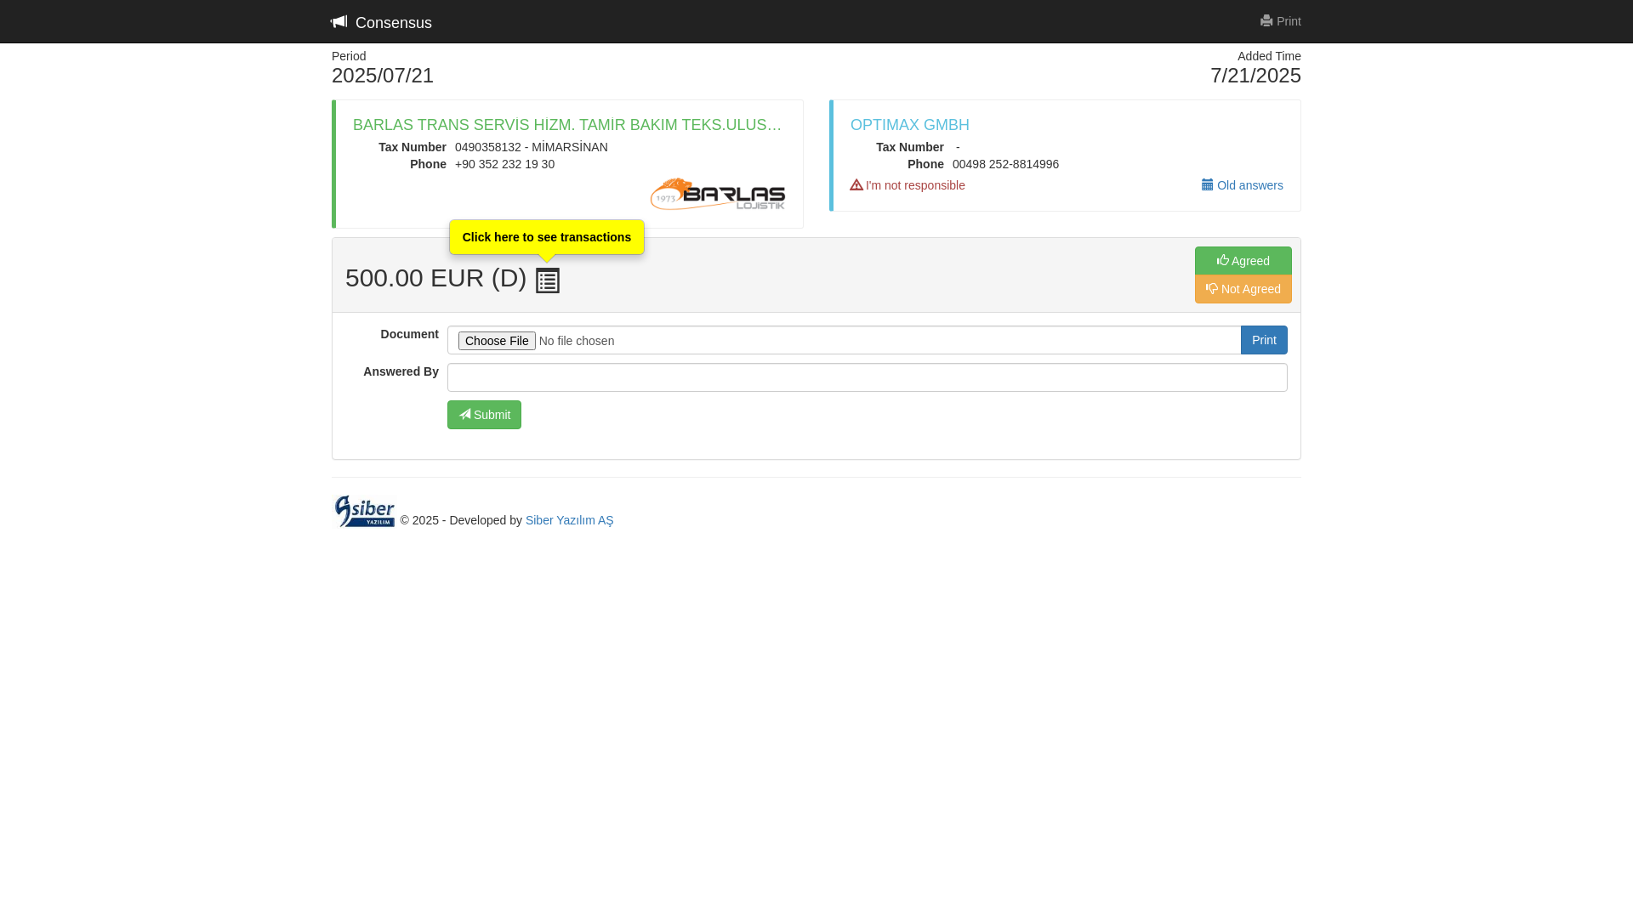This screenshot has height=918, width=1633.
Task: Click the 'No file chosen' text
Action: tap(577, 341)
